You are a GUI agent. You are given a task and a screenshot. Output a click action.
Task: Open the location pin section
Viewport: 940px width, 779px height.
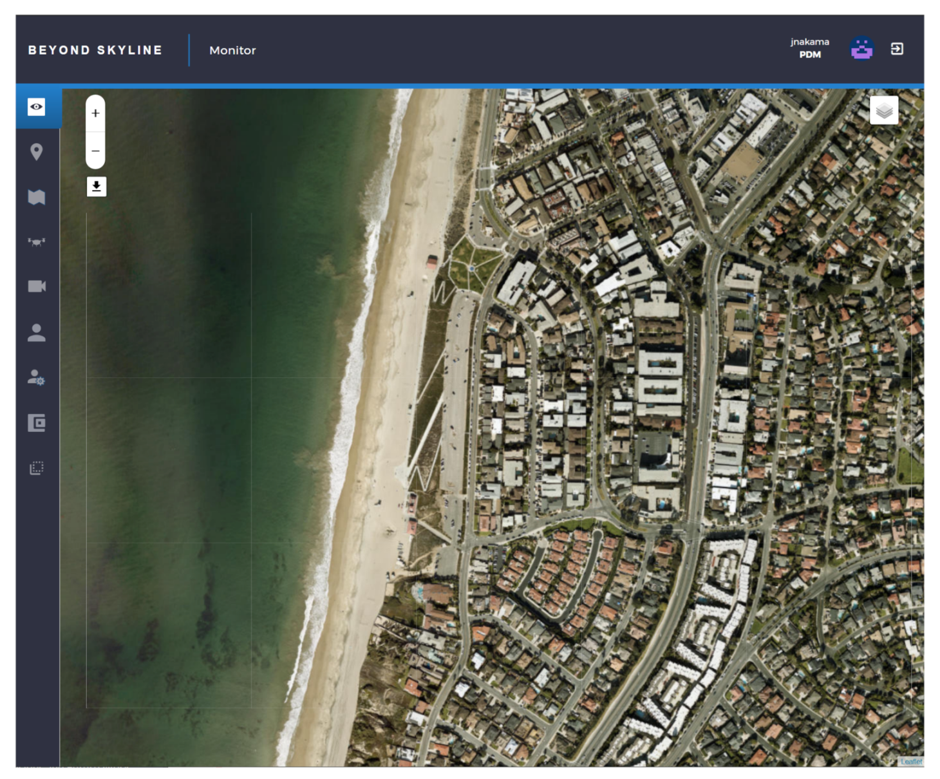pyautogui.click(x=37, y=152)
